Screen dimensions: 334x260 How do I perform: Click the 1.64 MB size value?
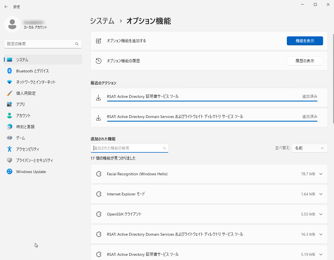coord(308,194)
